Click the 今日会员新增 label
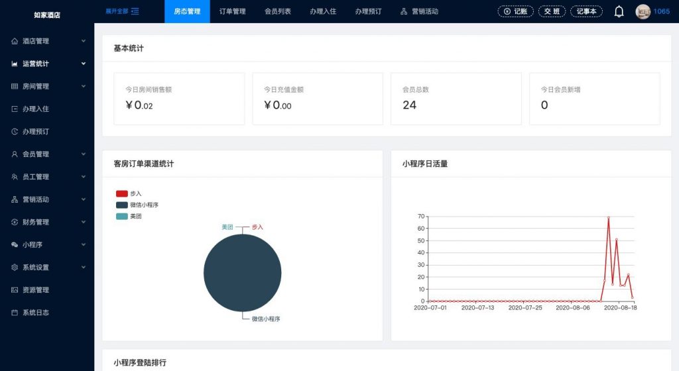The image size is (679, 371). (560, 89)
